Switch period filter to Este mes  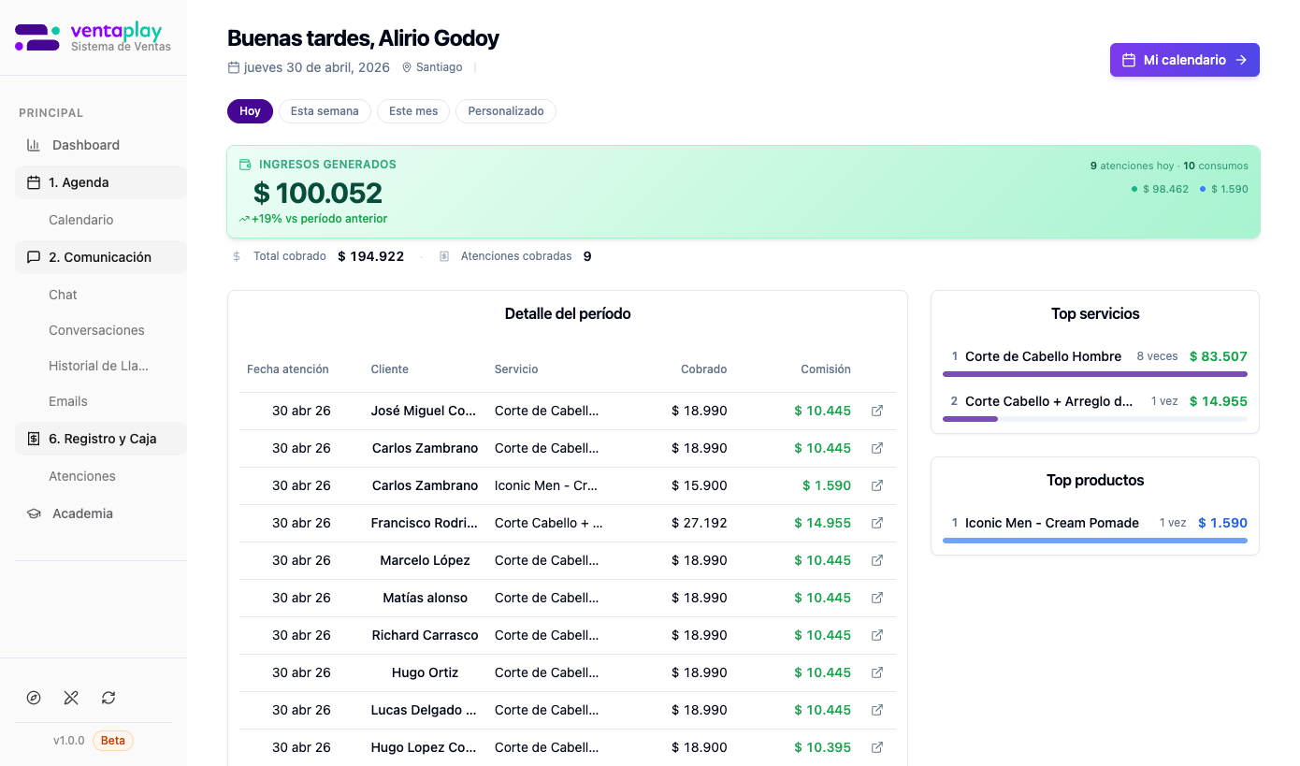pos(413,111)
